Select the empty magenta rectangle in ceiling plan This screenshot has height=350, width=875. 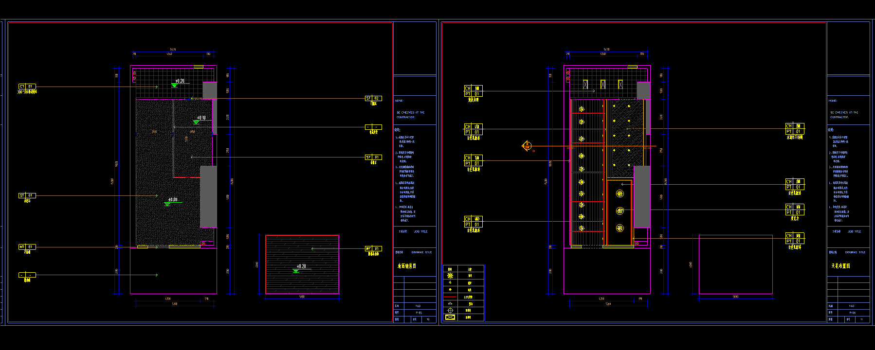pyautogui.click(x=735, y=264)
